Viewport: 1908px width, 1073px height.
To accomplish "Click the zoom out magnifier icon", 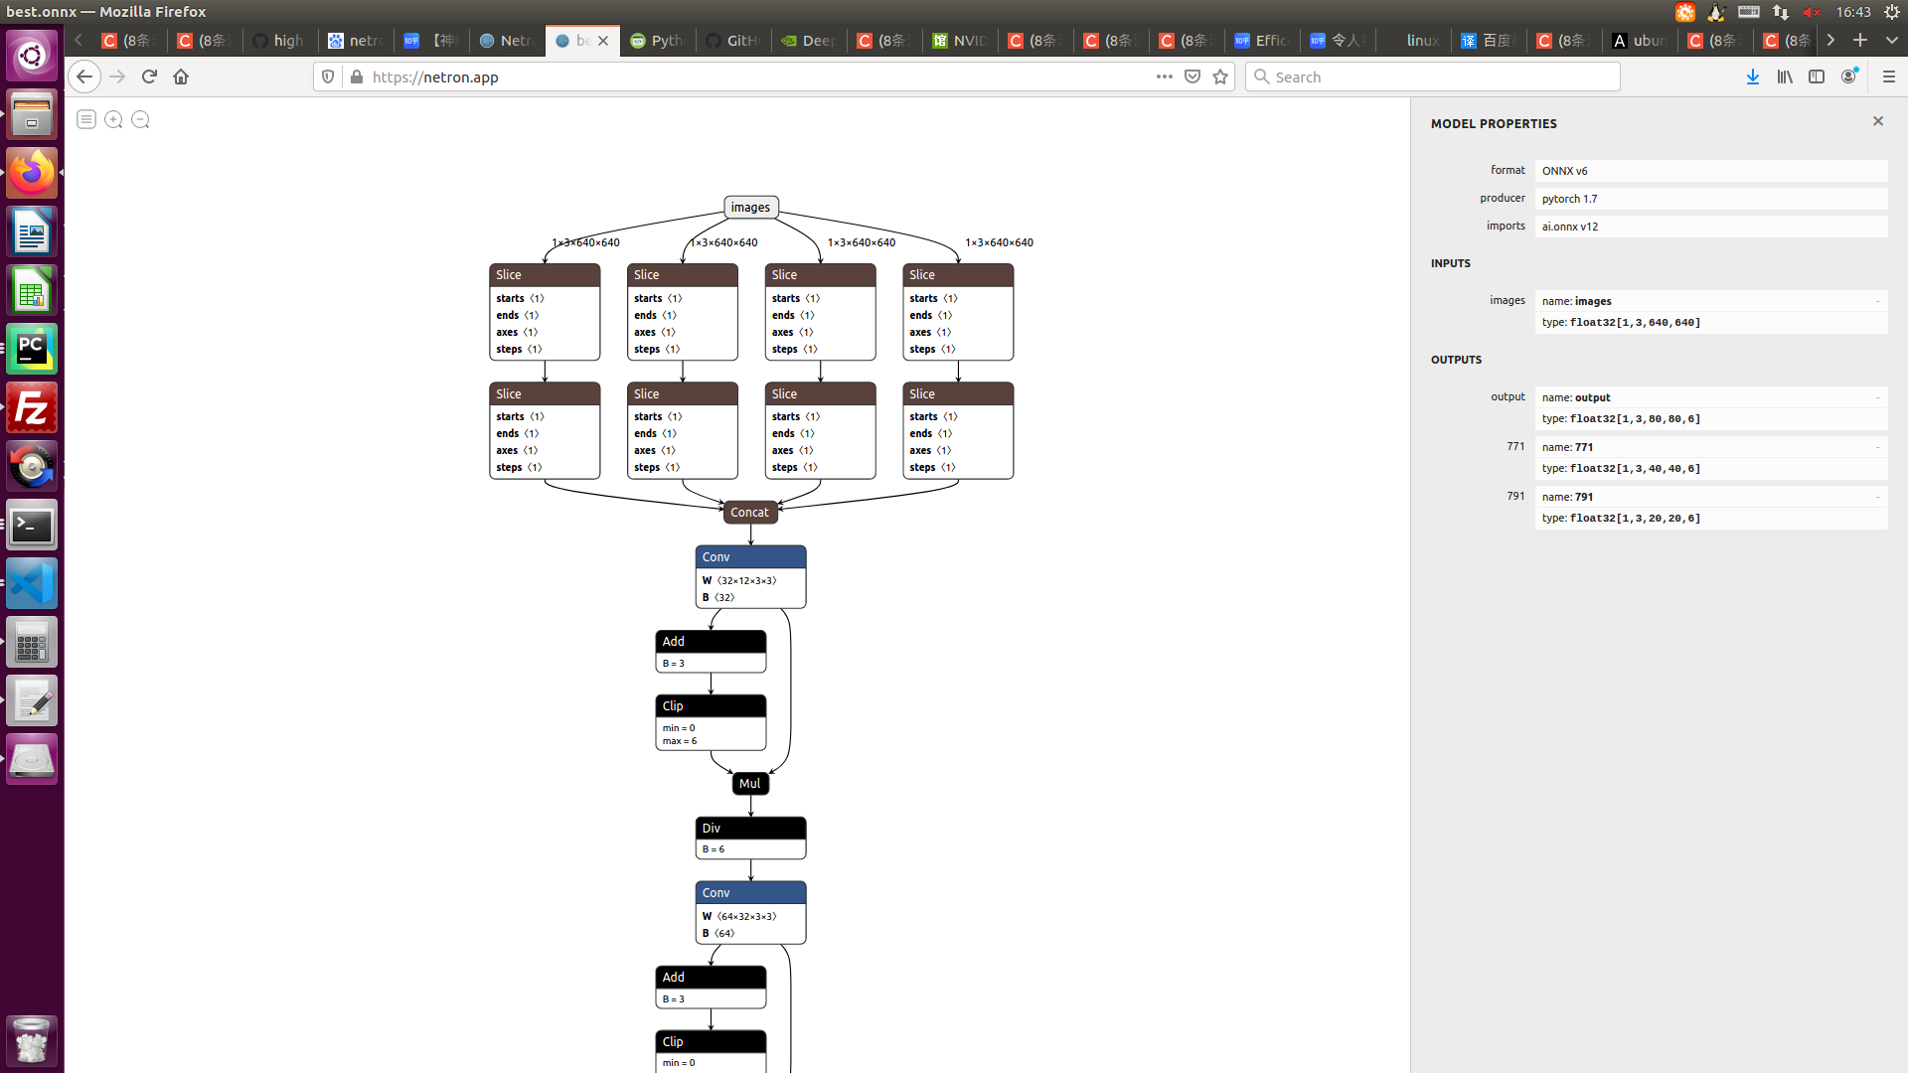I will [x=140, y=119].
